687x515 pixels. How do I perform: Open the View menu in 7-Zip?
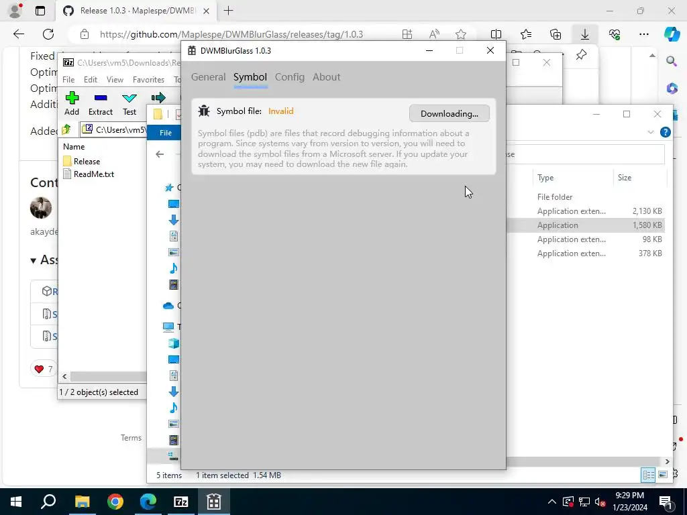click(x=115, y=80)
